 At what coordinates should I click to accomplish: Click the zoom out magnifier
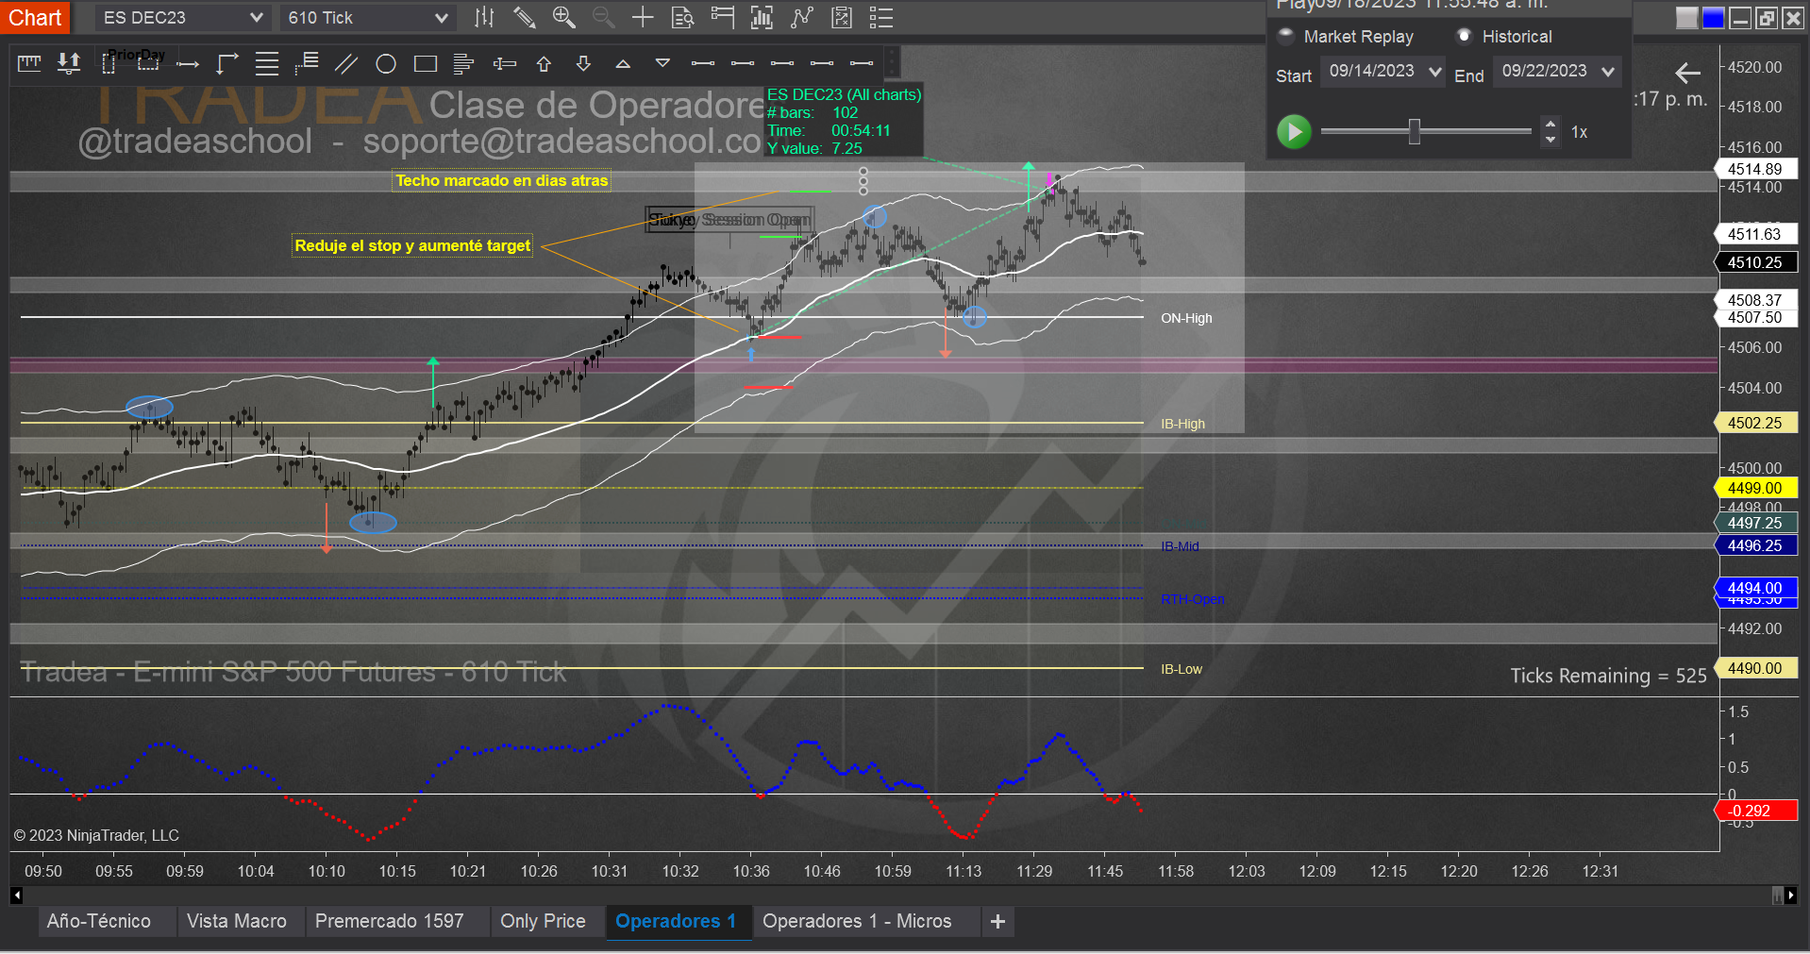(x=603, y=17)
